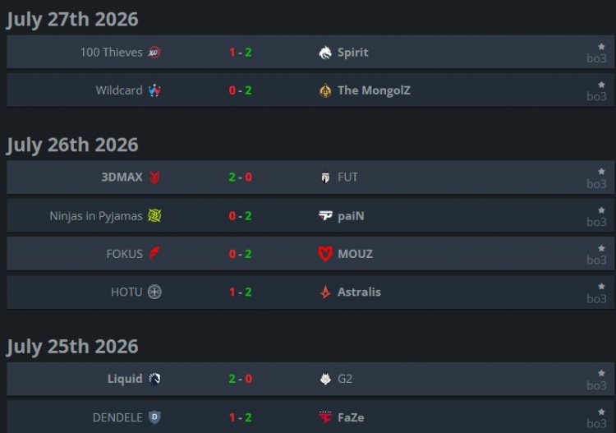
Task: Click the Wildcard team logo
Action: (x=154, y=90)
